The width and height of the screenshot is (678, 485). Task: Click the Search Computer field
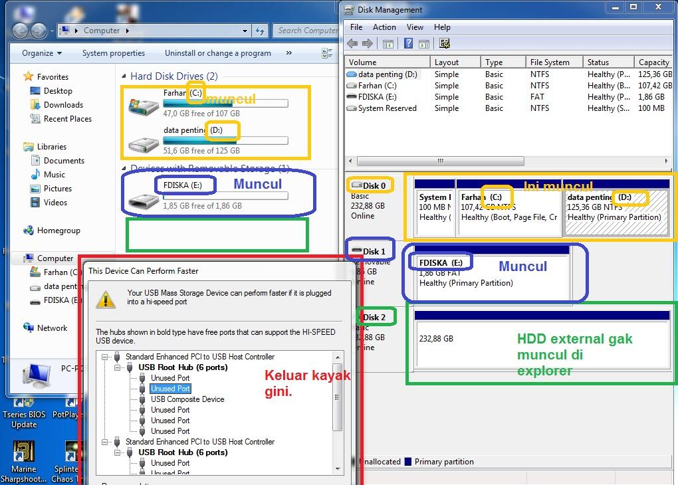[306, 31]
